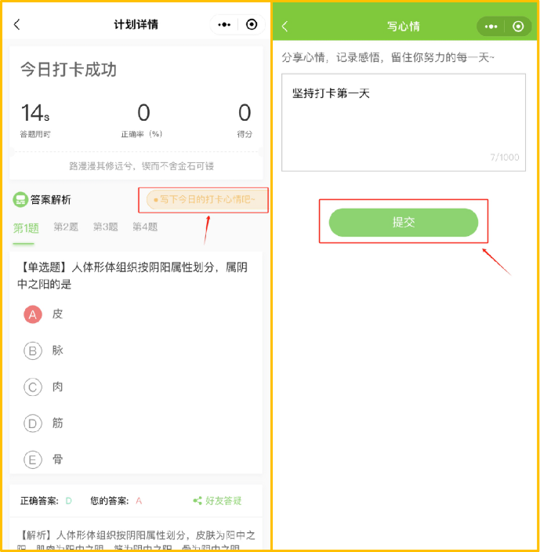Switch to the 第2题 tab
This screenshot has width=540, height=552.
click(66, 227)
